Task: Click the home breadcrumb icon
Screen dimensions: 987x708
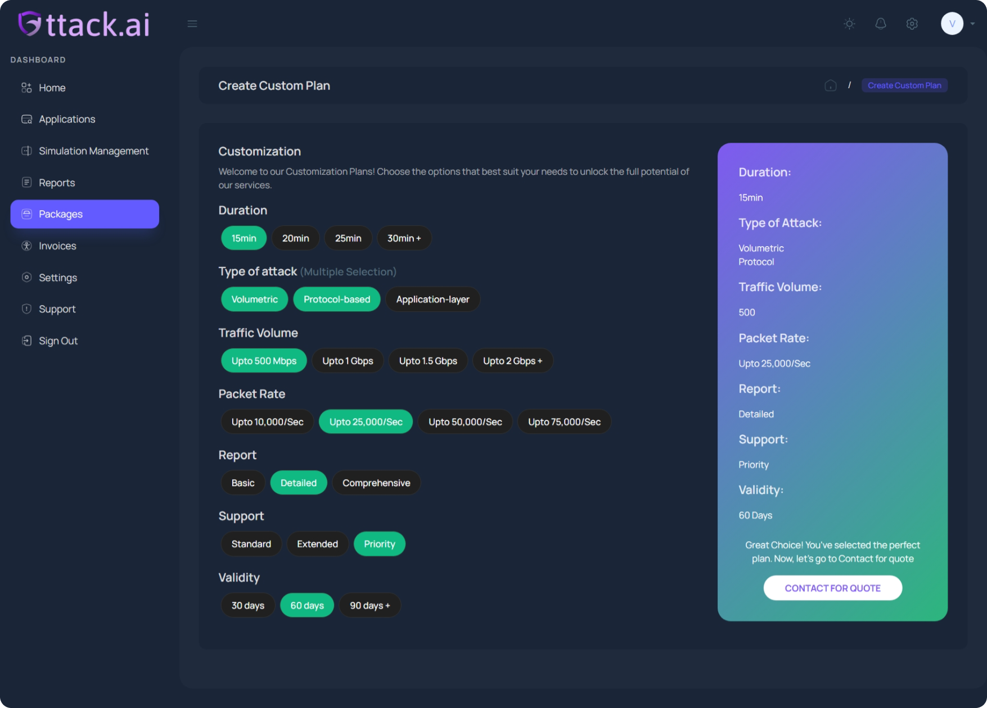Action: point(831,85)
